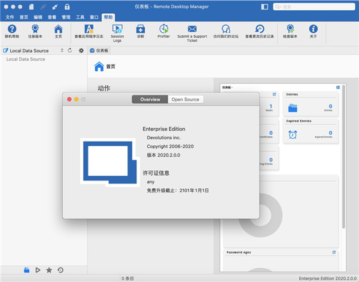Click the pencil edit icon in title bar
Viewport: 359px width, 282px height.
[43, 7]
